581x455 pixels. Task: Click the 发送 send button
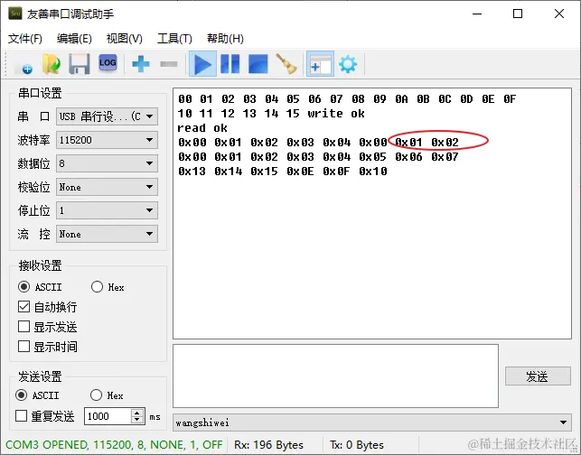coord(538,376)
